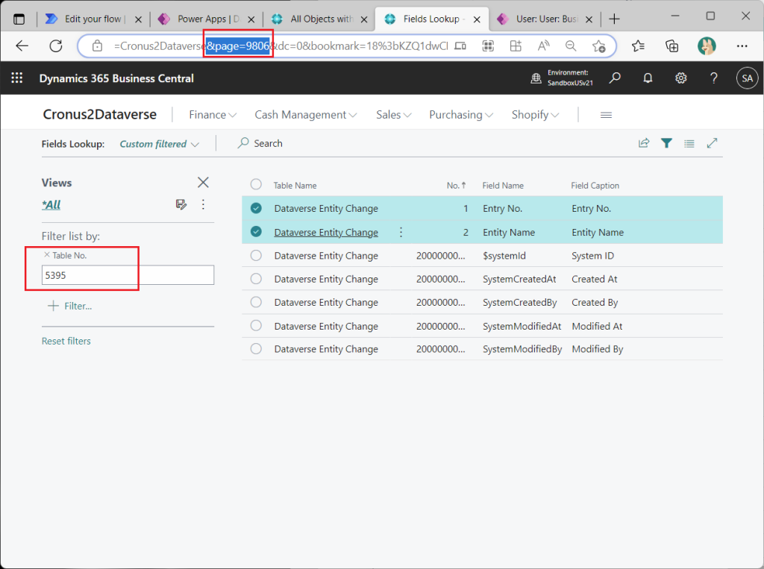Viewport: 764px width, 569px height.
Task: Select the SystemModifiedAt row checkbox
Action: point(256,325)
